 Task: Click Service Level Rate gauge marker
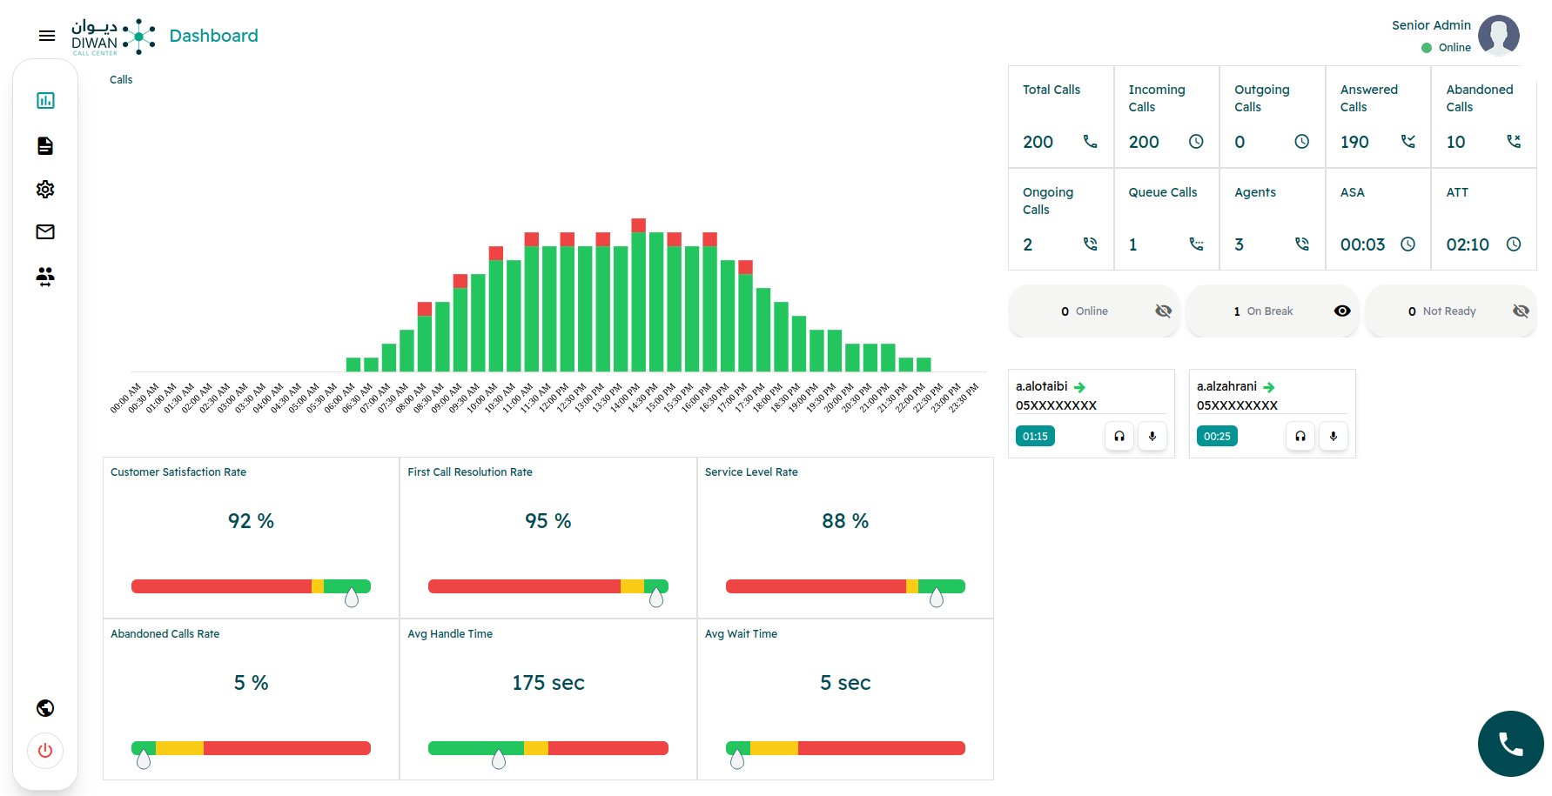pos(937,597)
